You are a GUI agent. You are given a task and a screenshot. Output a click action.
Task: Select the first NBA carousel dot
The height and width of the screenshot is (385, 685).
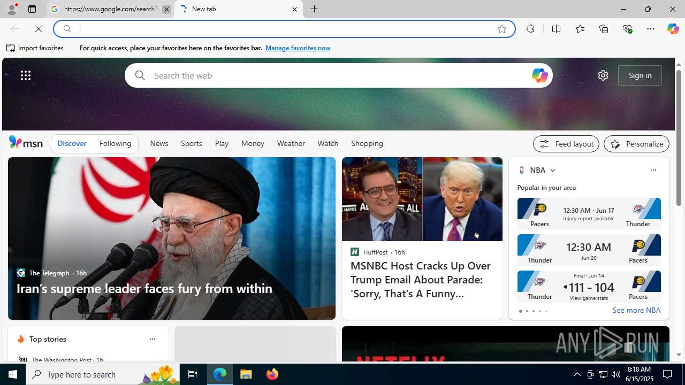[x=520, y=311]
